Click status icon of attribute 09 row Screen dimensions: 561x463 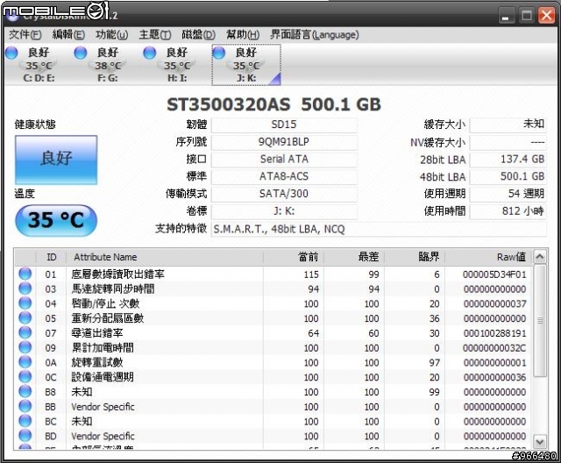(x=25, y=347)
